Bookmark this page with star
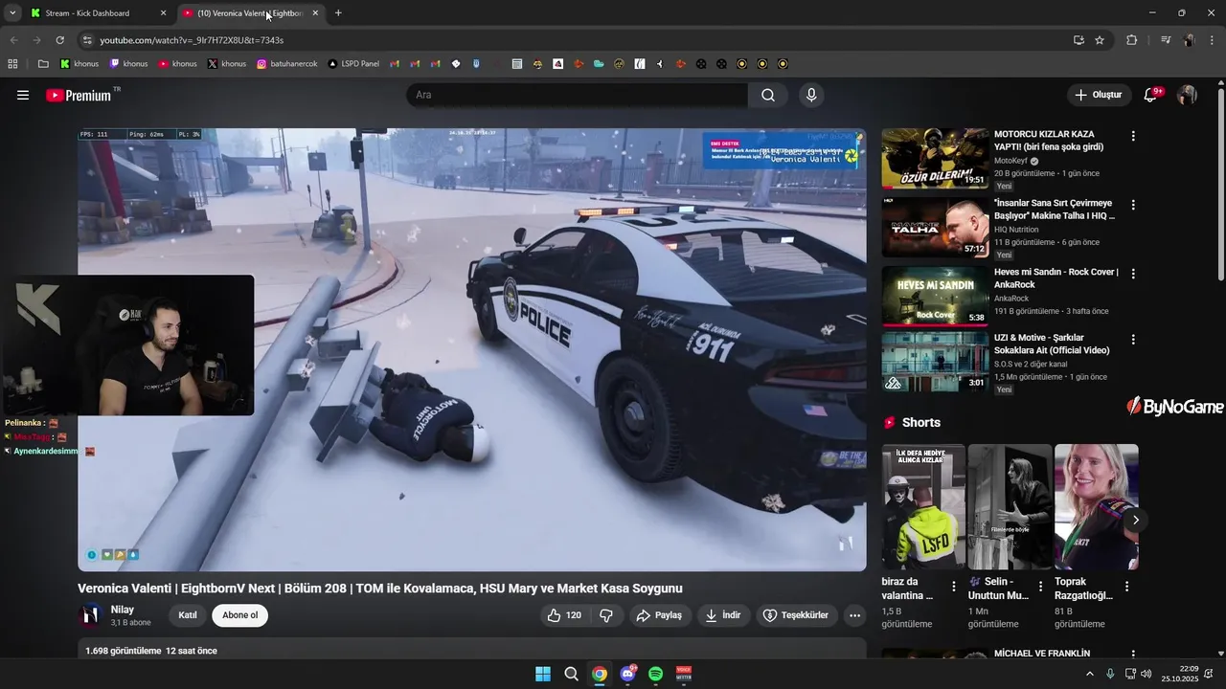The image size is (1226, 689). (1100, 40)
